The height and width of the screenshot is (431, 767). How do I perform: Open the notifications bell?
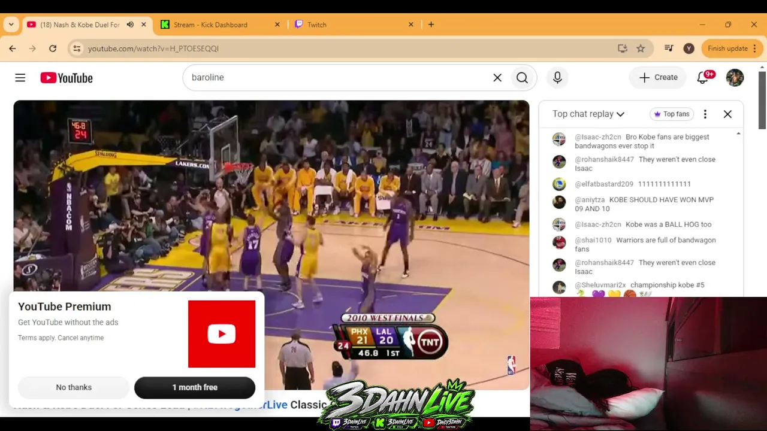tap(703, 78)
